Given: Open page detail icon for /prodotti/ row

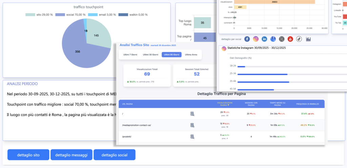Looking at the screenshot, I should click(x=192, y=136).
